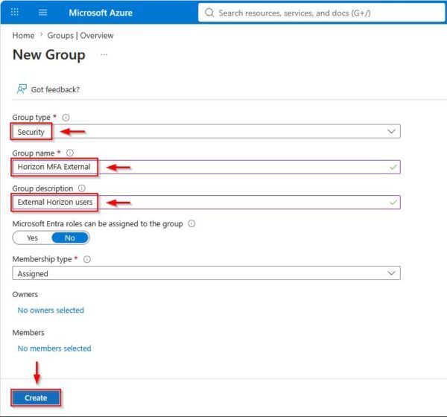Click the search magnifier icon
Image resolution: width=447 pixels, height=417 pixels.
[x=209, y=13]
